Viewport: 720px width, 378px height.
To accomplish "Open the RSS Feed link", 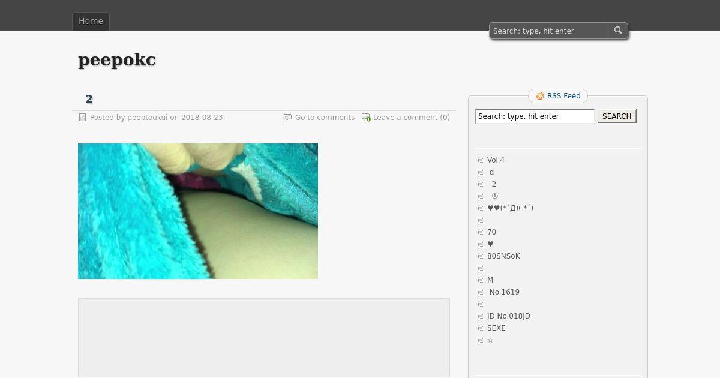I will pos(563,96).
